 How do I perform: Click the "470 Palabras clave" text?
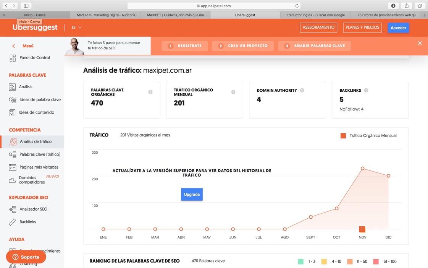(208, 261)
